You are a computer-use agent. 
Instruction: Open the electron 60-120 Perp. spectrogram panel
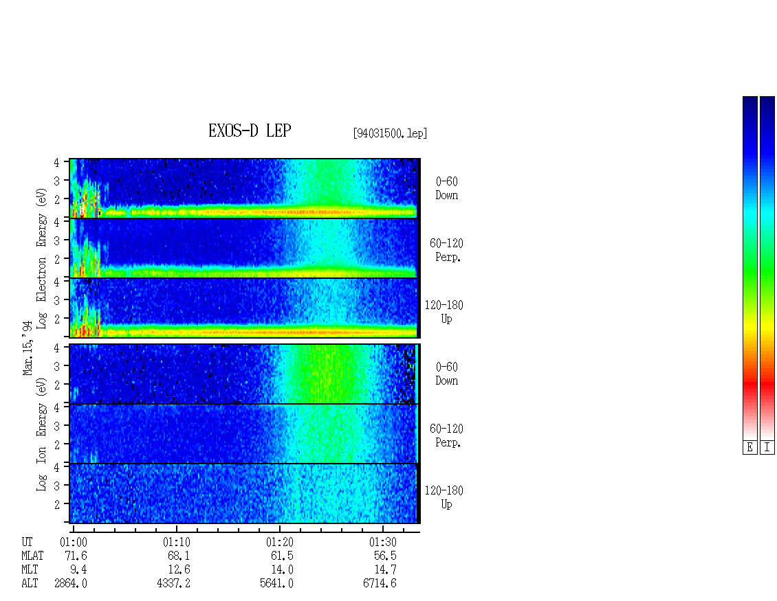(x=244, y=248)
